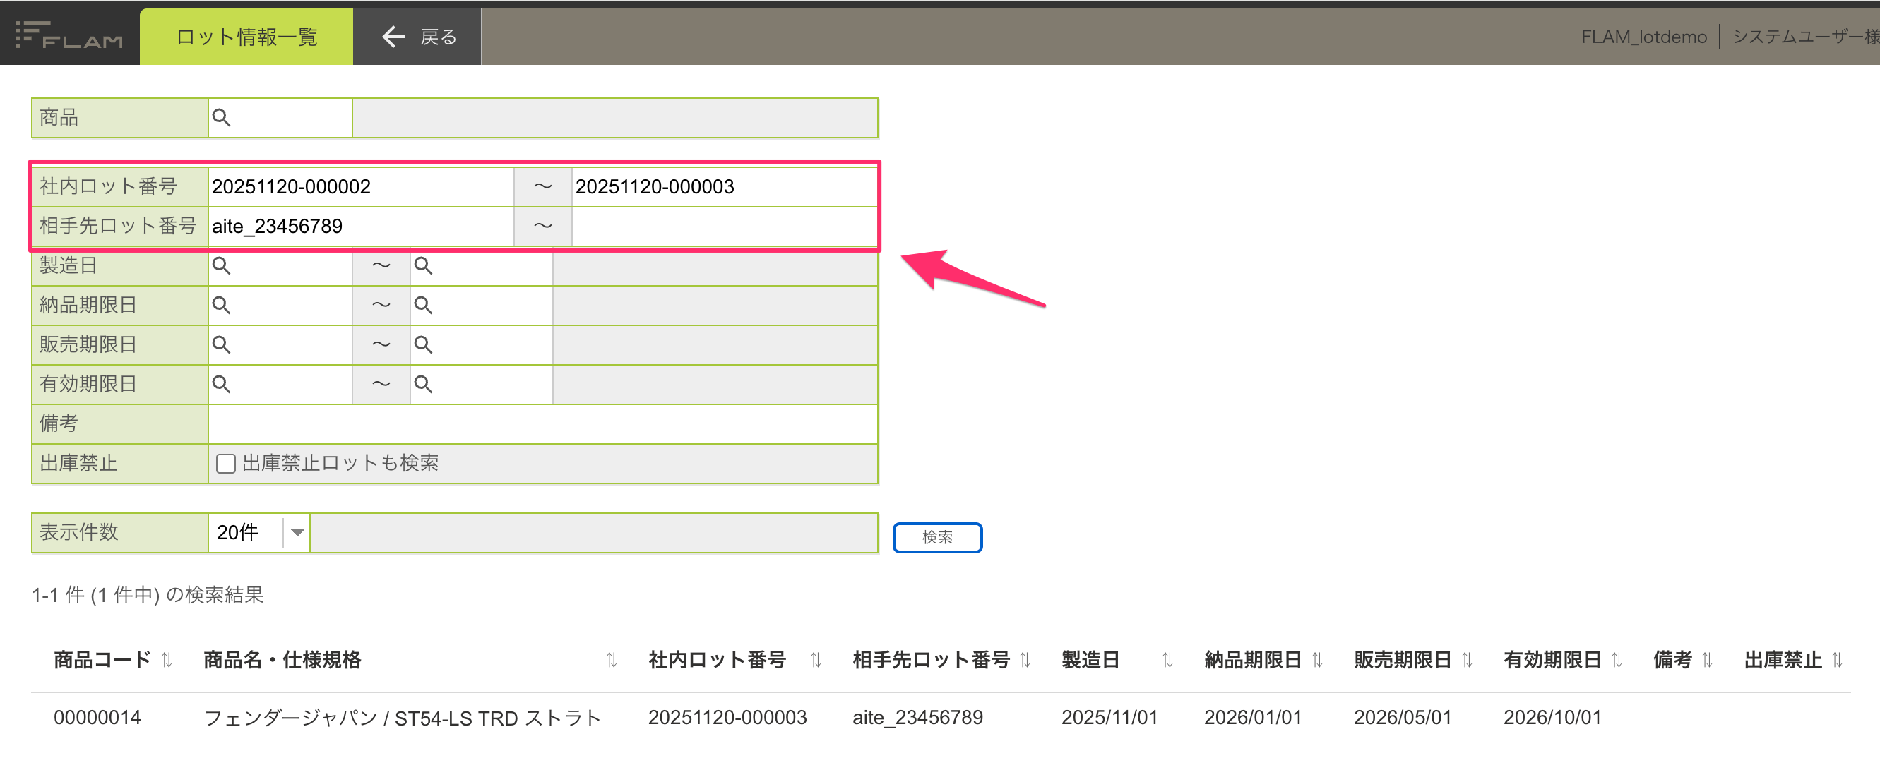1880x782 pixels.
Task: Click result 製造日 2025/11/01
Action: pyautogui.click(x=1109, y=718)
